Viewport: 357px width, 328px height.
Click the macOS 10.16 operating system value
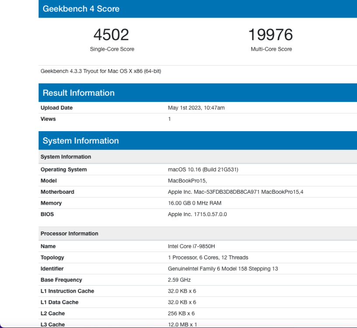click(x=203, y=170)
